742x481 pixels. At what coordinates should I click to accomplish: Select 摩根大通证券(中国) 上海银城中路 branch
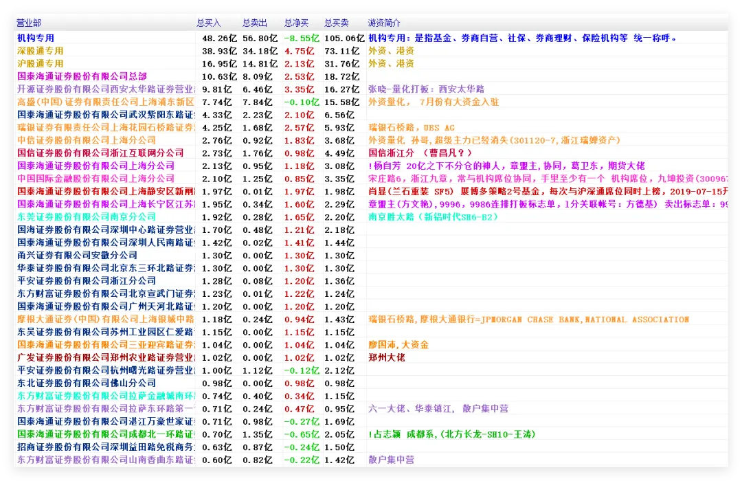click(x=106, y=319)
